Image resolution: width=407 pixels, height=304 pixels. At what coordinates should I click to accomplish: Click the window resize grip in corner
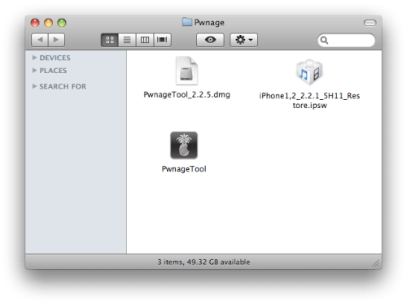pos(376,263)
